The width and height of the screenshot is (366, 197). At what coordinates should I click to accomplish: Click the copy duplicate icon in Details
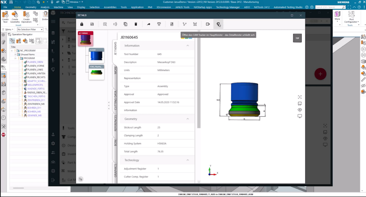point(126,24)
